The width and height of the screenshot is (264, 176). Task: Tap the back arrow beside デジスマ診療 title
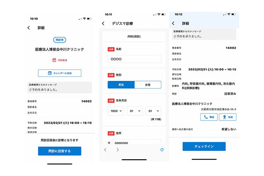coord(103,23)
